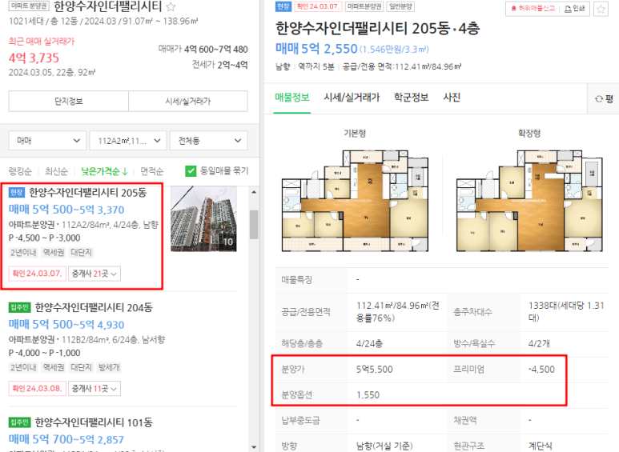Expand 중개사 11곳 agent list
Viewport: 619px width, 452px height.
pos(94,389)
